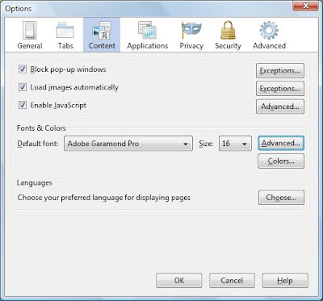Click the Default font label
Image resolution: width=323 pixels, height=301 pixels.
pyautogui.click(x=37, y=144)
